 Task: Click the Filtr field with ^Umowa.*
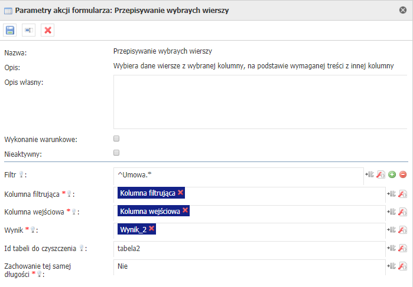(x=239, y=176)
